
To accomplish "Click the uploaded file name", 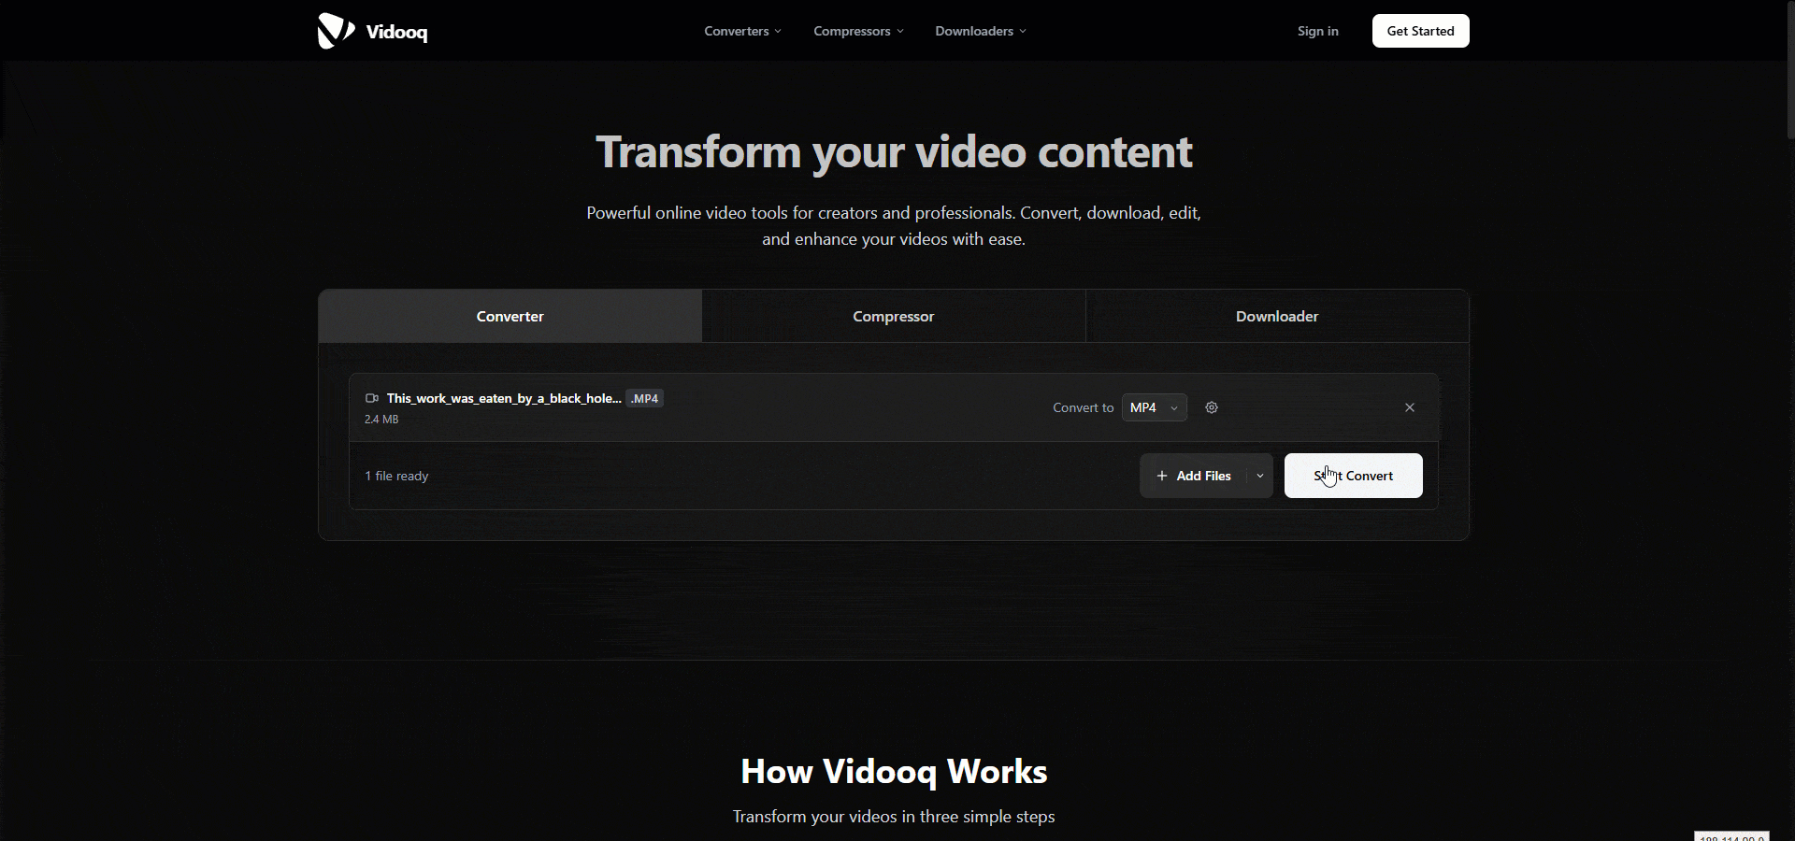I will [x=503, y=398].
